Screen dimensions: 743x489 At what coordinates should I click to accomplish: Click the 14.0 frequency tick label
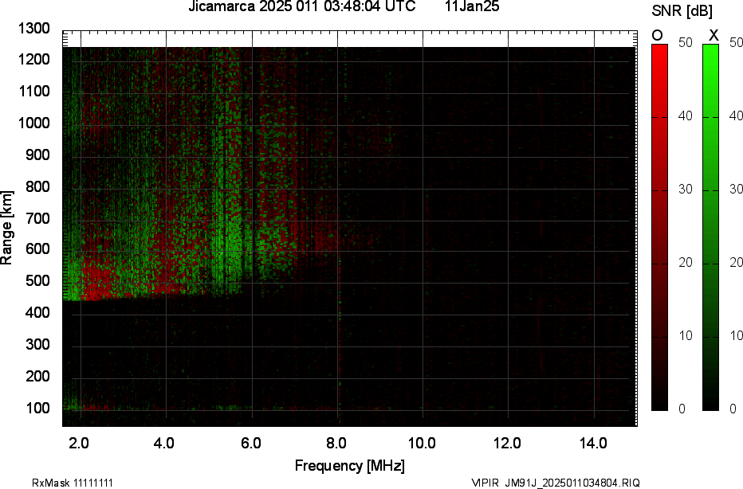pyautogui.click(x=593, y=444)
